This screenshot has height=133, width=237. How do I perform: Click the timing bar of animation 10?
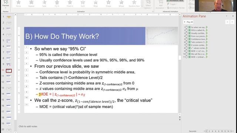tap(207, 54)
